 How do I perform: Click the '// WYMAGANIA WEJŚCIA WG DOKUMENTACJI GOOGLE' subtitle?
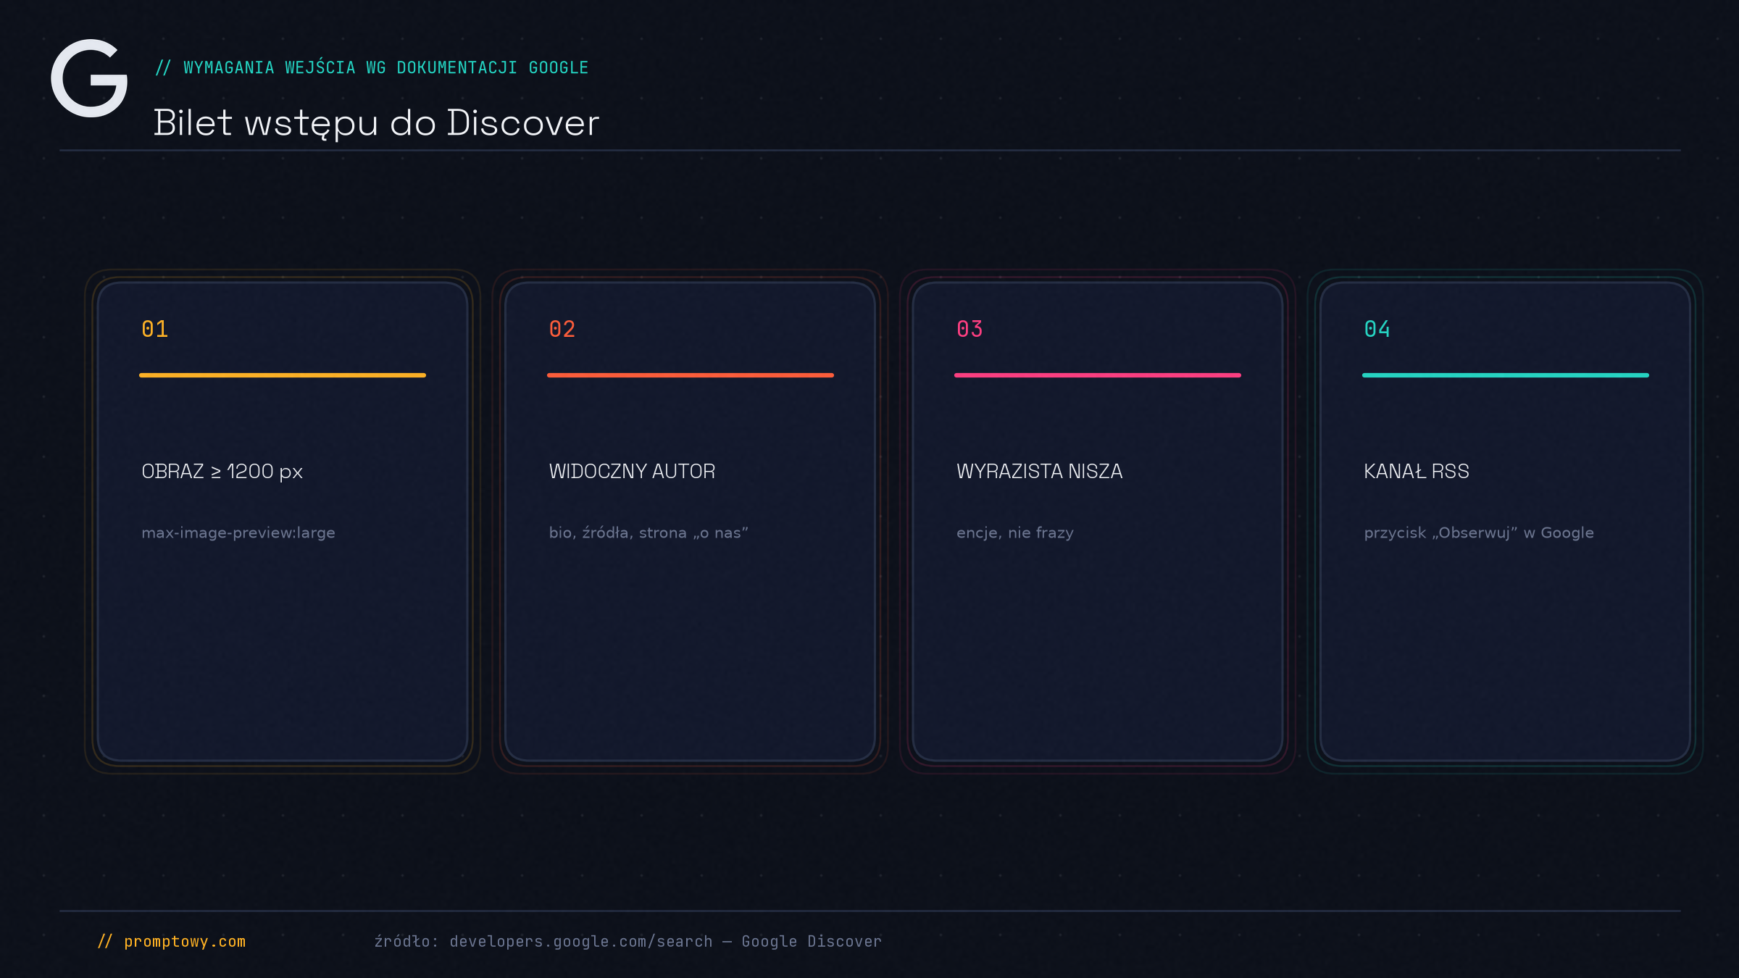point(372,68)
